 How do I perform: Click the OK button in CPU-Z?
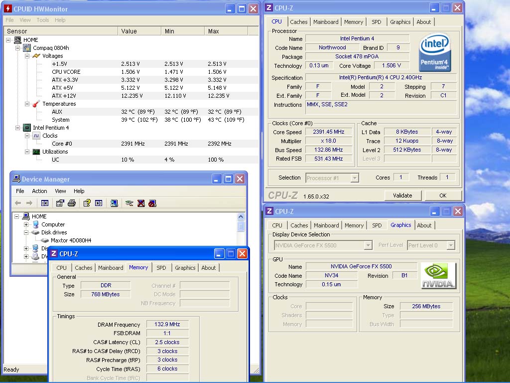(x=443, y=195)
